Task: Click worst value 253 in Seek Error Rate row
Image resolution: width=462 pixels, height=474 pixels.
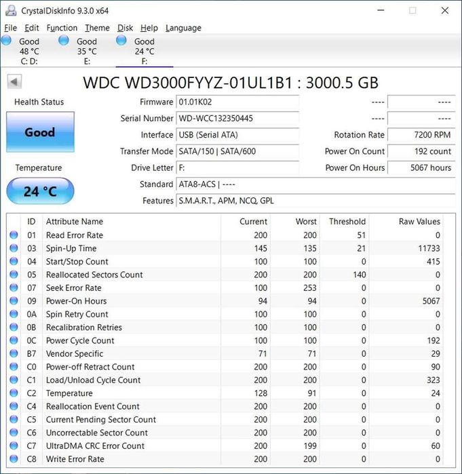Action: click(310, 288)
